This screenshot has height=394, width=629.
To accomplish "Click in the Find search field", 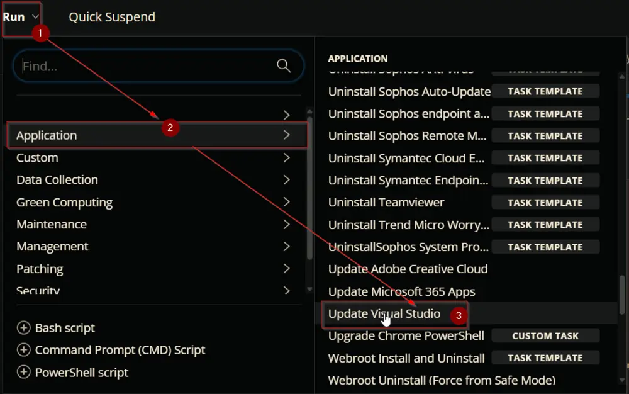I will tap(148, 66).
